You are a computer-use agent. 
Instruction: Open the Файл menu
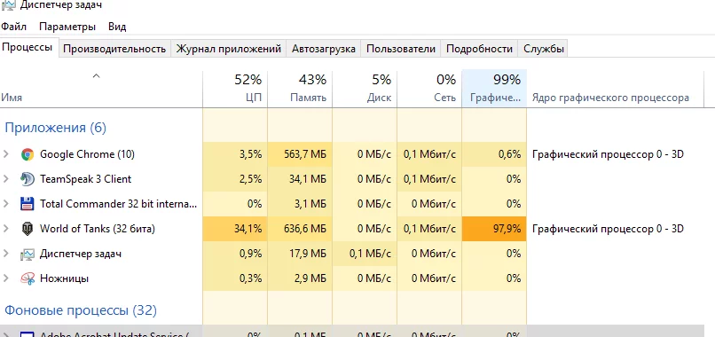[13, 27]
